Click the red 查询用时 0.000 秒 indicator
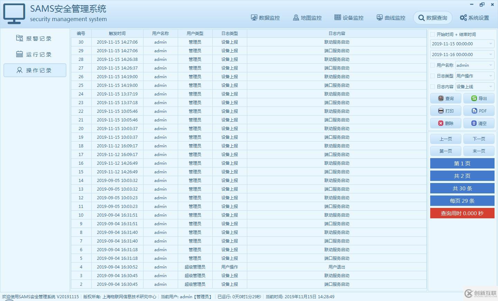Viewport: 498px width, 301px height. pyautogui.click(x=462, y=213)
